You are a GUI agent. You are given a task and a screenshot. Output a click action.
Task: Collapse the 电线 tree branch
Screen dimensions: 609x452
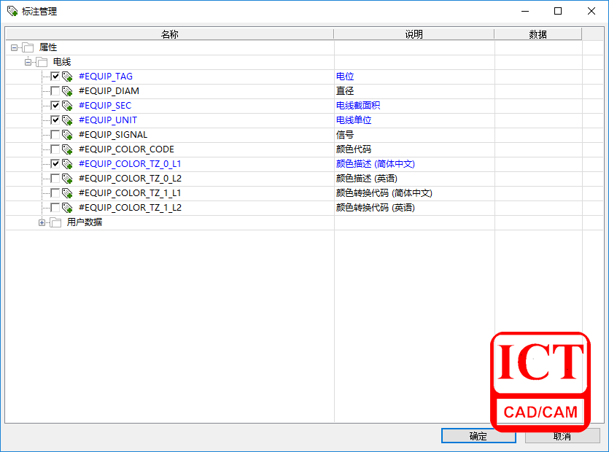pos(28,62)
